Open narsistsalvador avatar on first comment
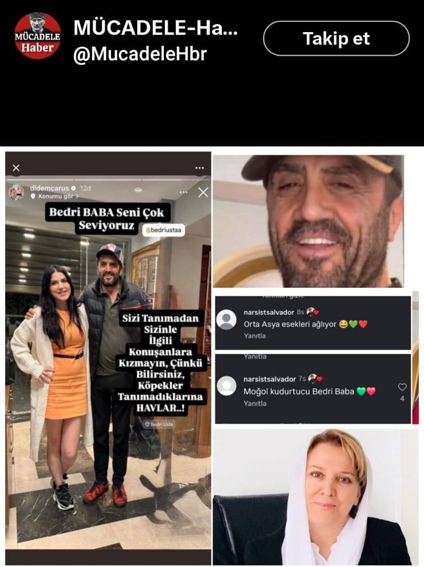Viewport: 424px width, 567px height. (x=226, y=319)
